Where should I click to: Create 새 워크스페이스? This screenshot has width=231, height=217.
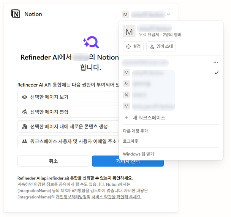tap(149, 118)
